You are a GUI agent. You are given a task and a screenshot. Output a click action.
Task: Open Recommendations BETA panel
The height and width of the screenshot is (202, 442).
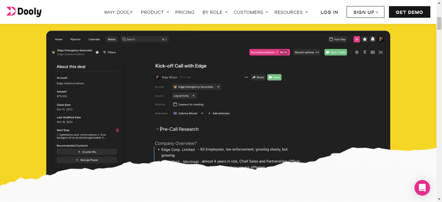coord(269,52)
